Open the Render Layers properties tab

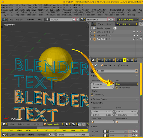103,60
